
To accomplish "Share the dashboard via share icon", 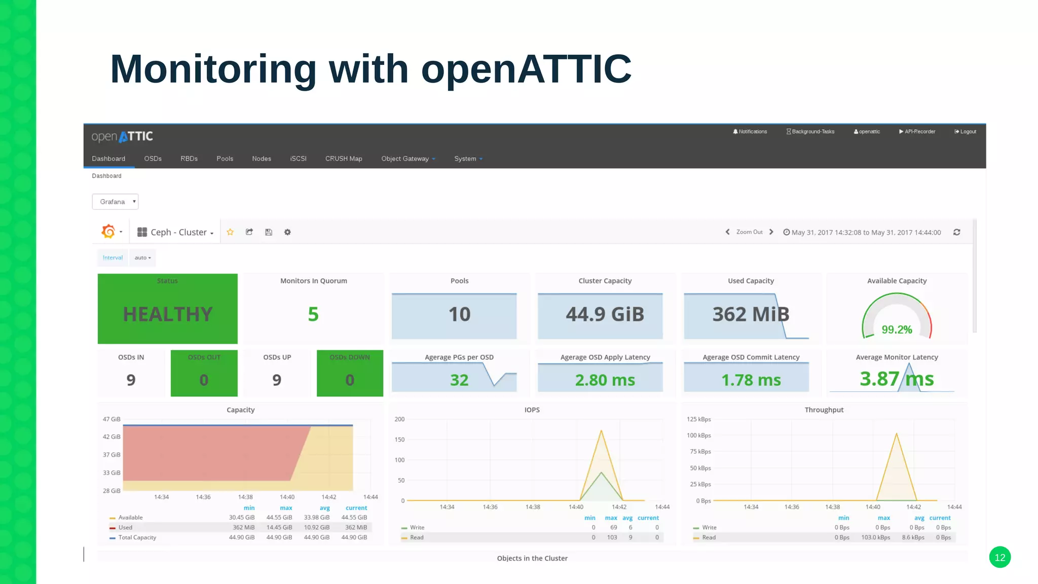I will click(x=249, y=232).
